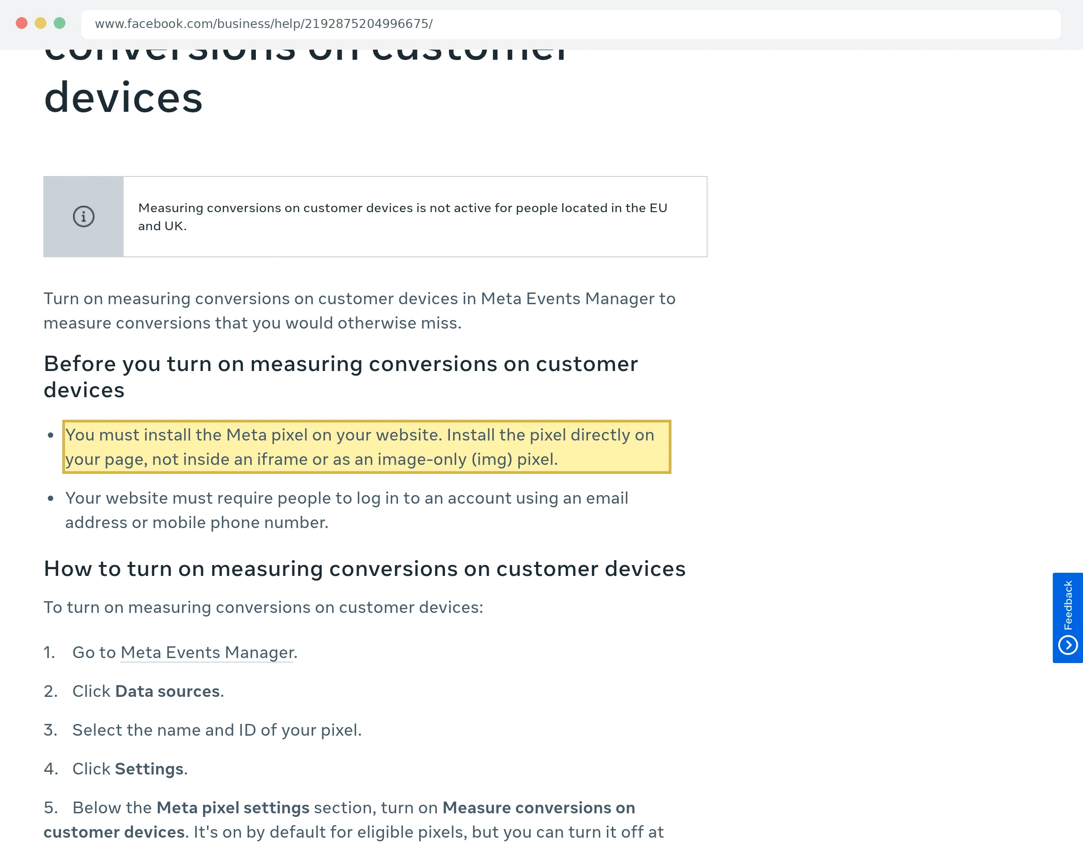Click the green maximize window dot
1083x844 pixels.
tap(60, 23)
